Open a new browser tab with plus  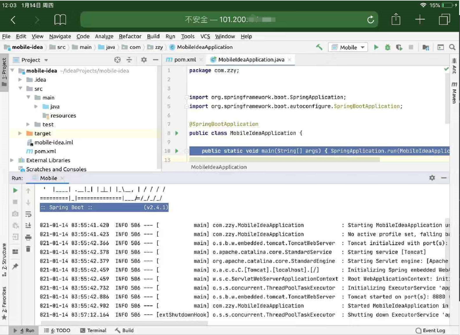coord(420,19)
